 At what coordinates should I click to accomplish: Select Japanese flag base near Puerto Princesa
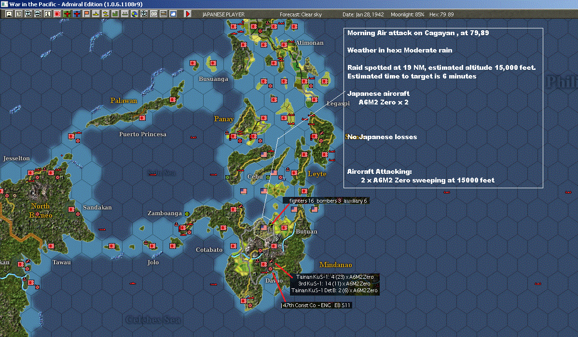(x=142, y=118)
